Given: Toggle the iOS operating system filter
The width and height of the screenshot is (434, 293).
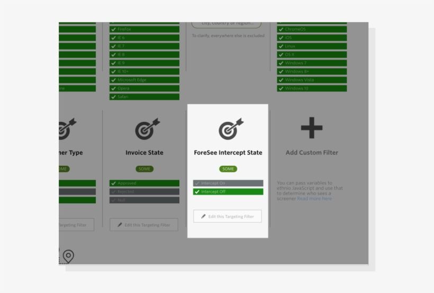Looking at the screenshot, I should (312, 37).
